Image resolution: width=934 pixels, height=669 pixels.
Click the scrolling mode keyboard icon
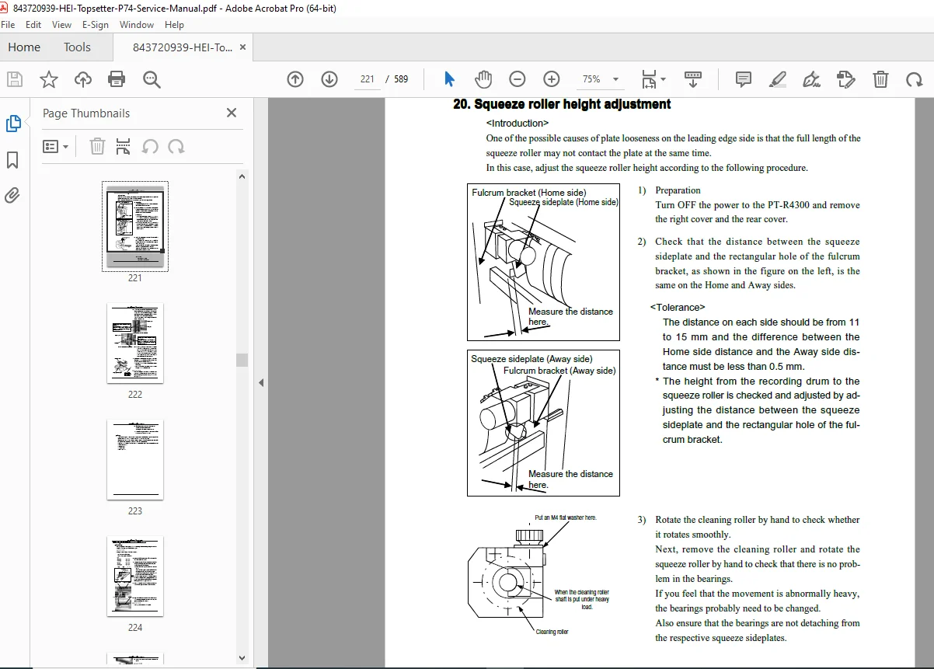[x=693, y=79]
